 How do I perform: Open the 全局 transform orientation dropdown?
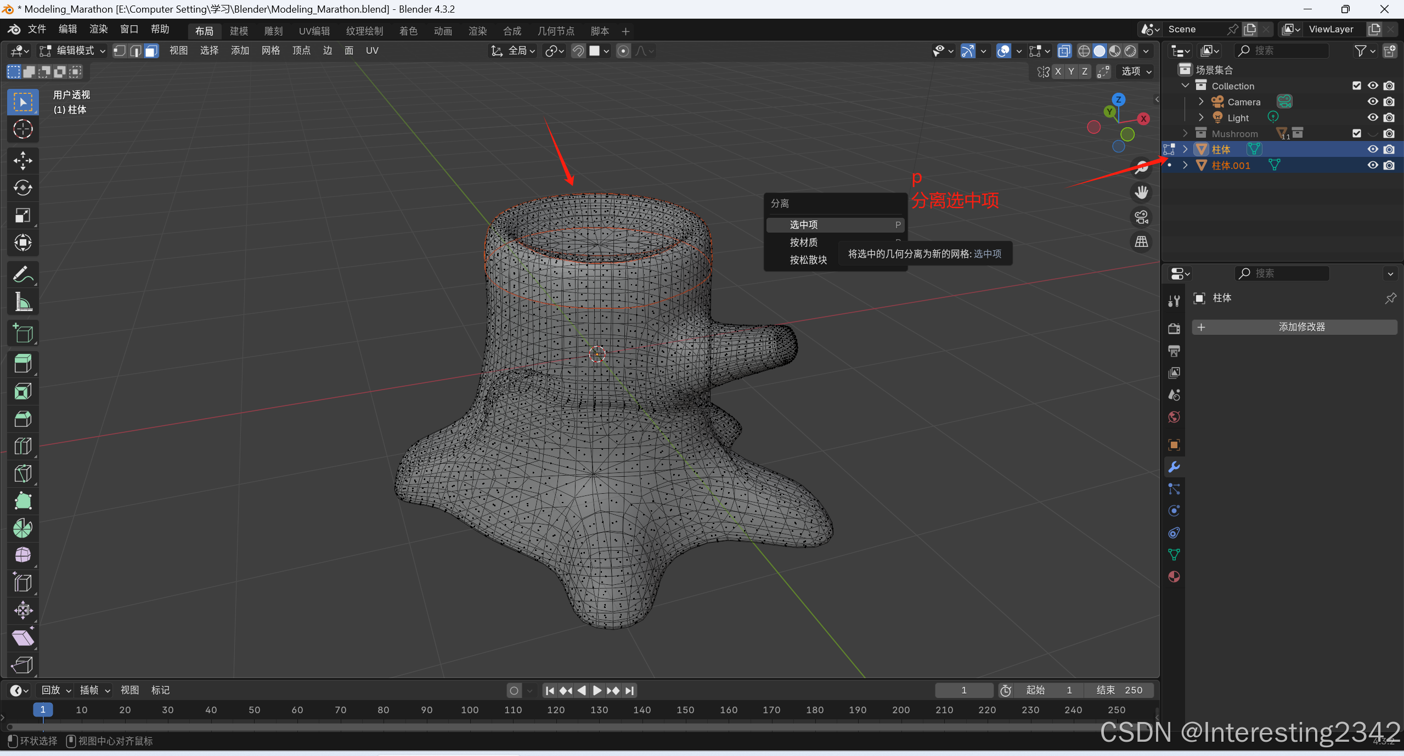point(513,51)
